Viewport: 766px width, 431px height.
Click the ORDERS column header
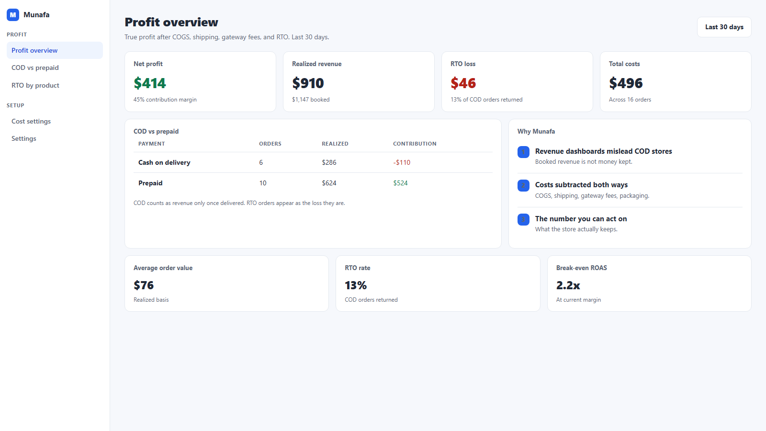270,144
